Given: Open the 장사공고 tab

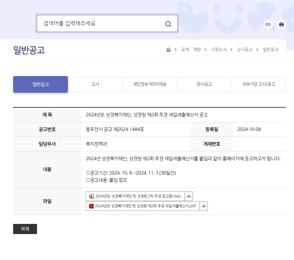Looking at the screenshot, I should [204, 84].
